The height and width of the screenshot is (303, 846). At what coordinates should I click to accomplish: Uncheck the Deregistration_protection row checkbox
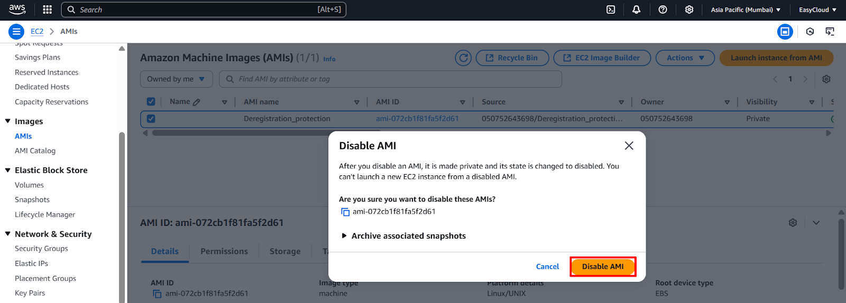tap(151, 119)
